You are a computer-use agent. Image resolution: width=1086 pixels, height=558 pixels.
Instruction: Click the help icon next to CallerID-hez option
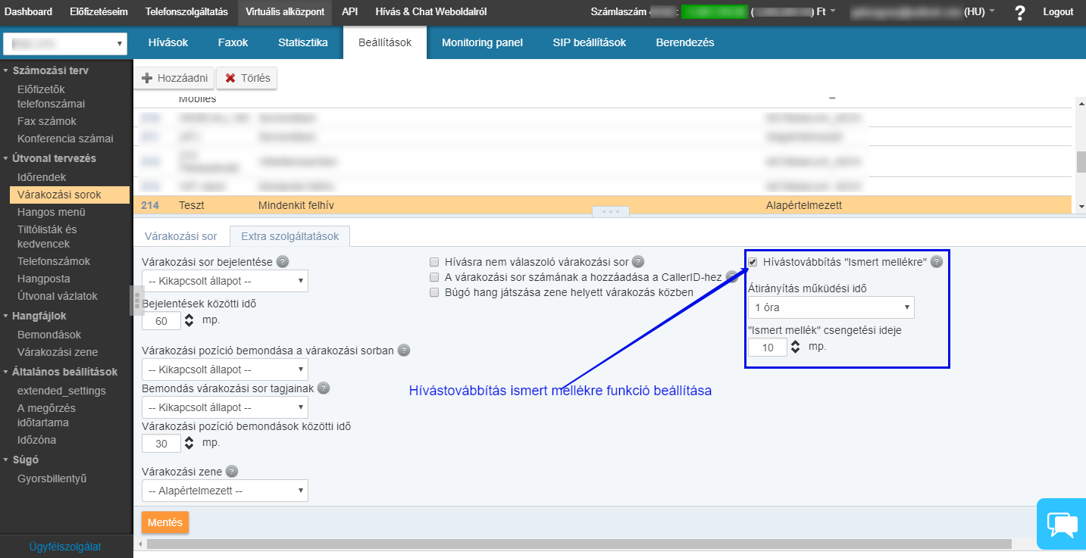point(731,276)
